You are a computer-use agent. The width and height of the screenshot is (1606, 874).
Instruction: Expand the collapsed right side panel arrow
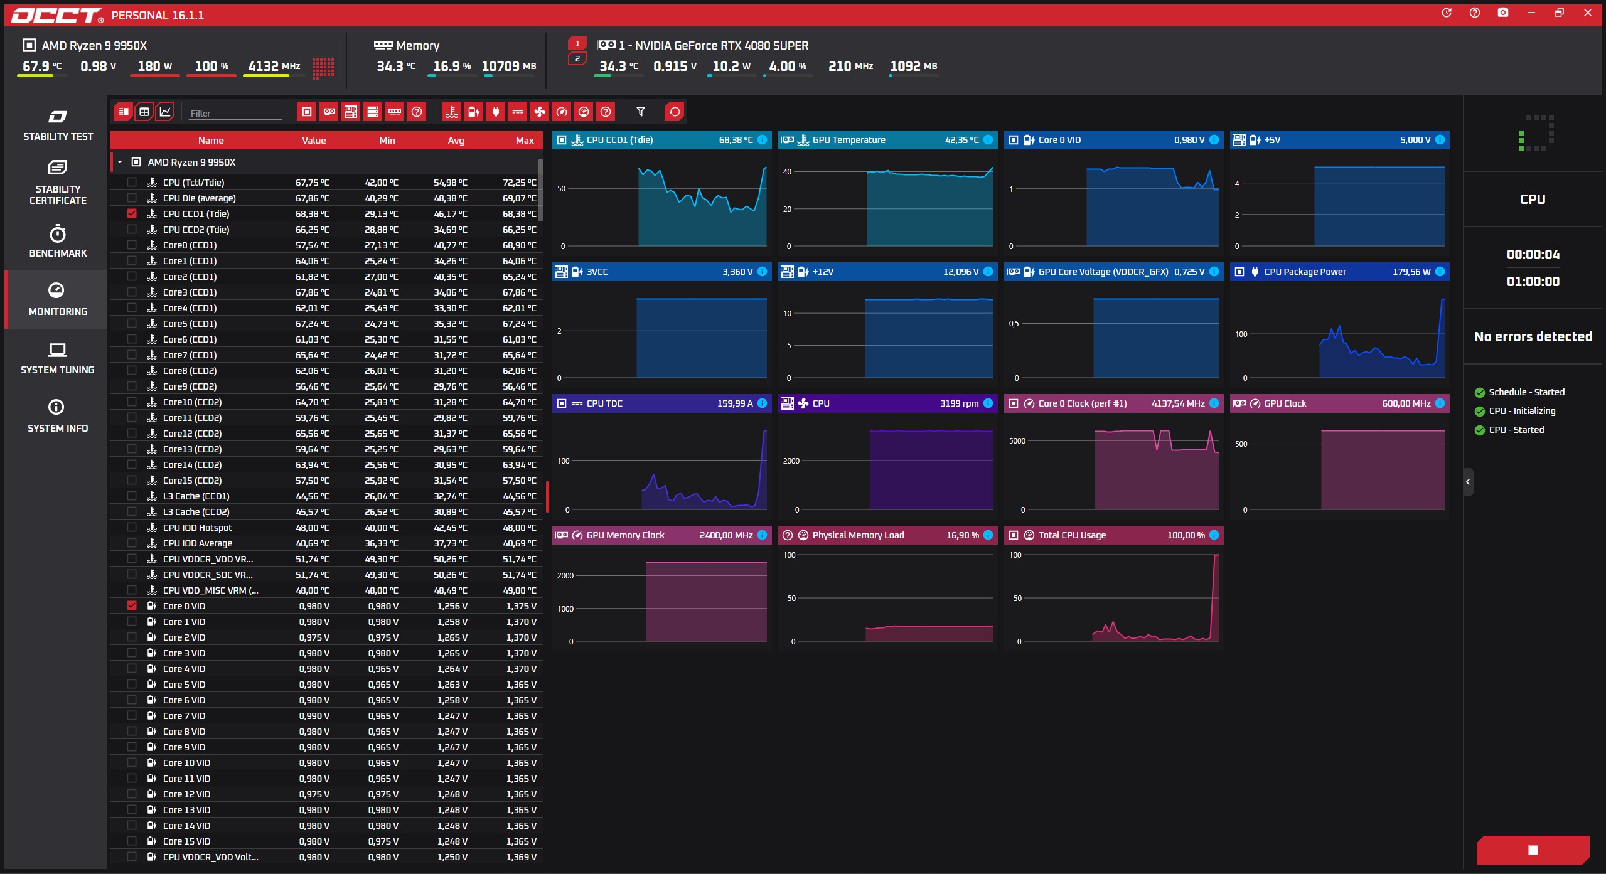tap(1467, 482)
